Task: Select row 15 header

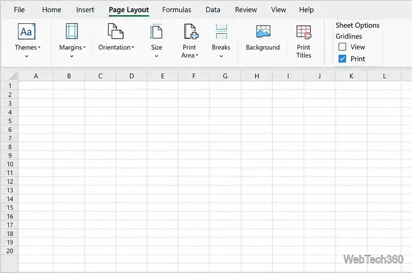Action: [10, 207]
